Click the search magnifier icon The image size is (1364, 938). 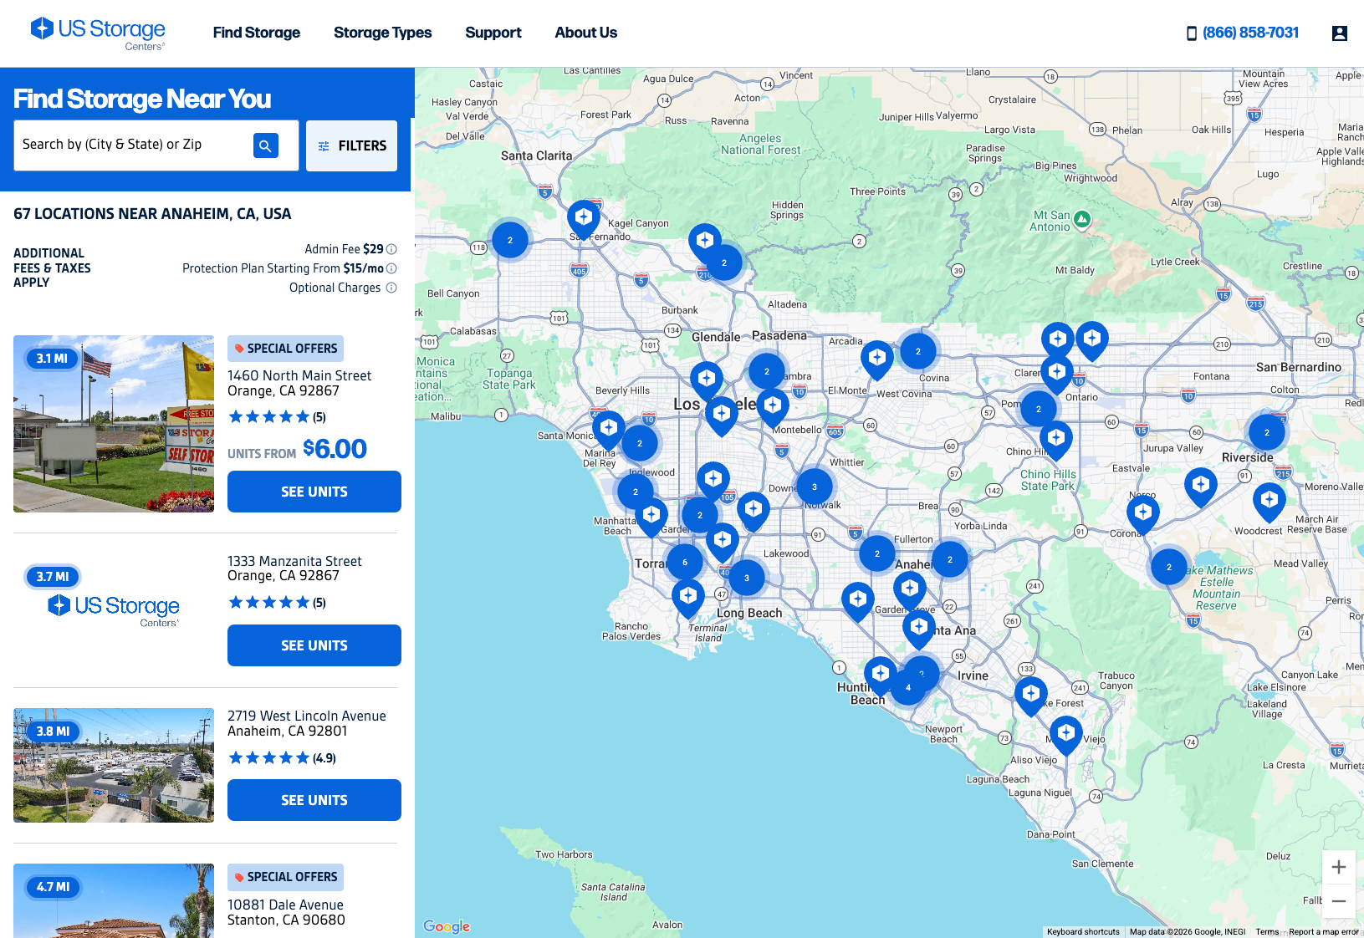click(x=266, y=145)
